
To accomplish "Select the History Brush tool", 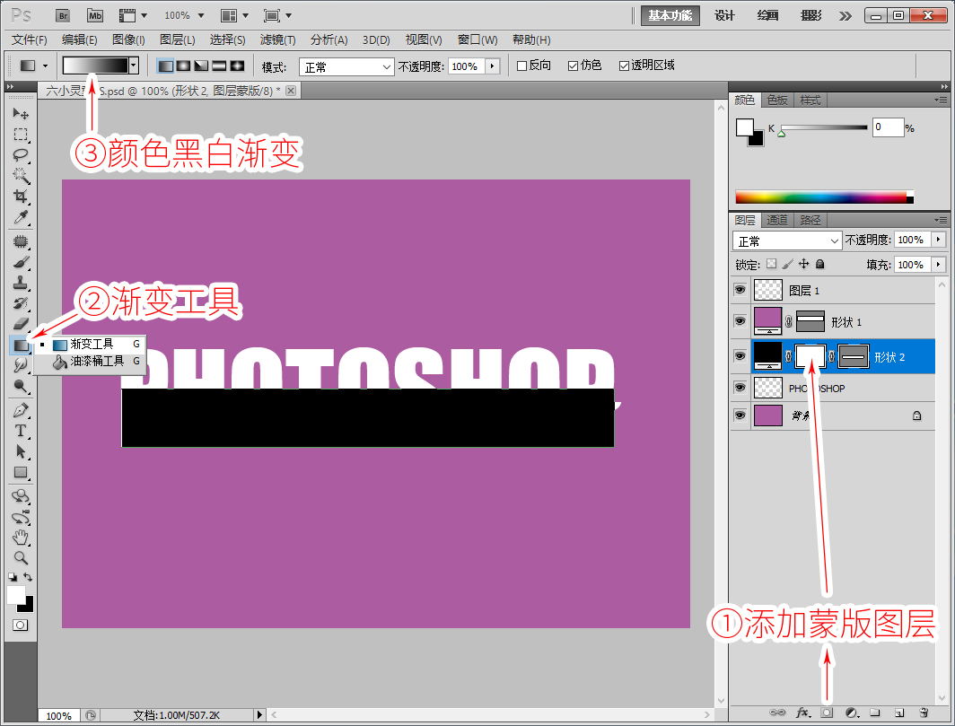I will pyautogui.click(x=21, y=303).
